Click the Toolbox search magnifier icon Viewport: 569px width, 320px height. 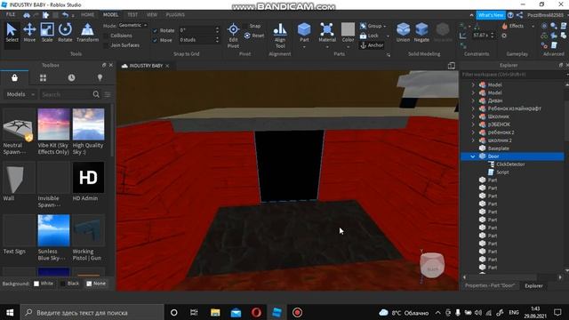pos(96,94)
